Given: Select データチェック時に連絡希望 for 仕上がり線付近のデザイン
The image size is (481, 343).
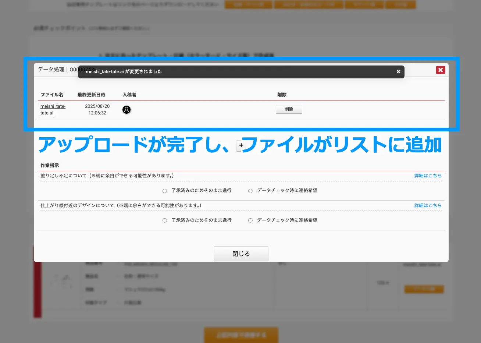Looking at the screenshot, I should [250, 220].
